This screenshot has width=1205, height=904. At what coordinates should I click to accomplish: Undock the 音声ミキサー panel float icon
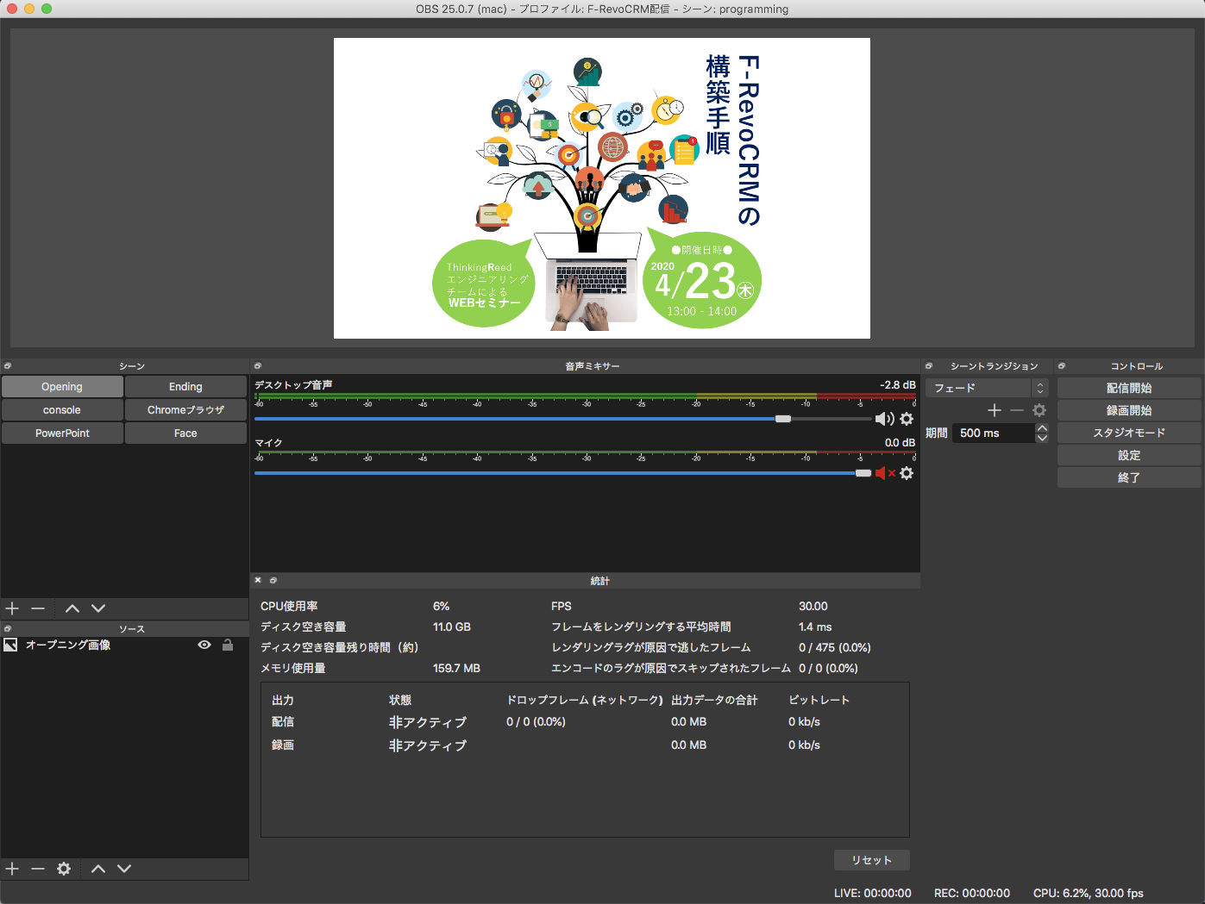pos(258,366)
